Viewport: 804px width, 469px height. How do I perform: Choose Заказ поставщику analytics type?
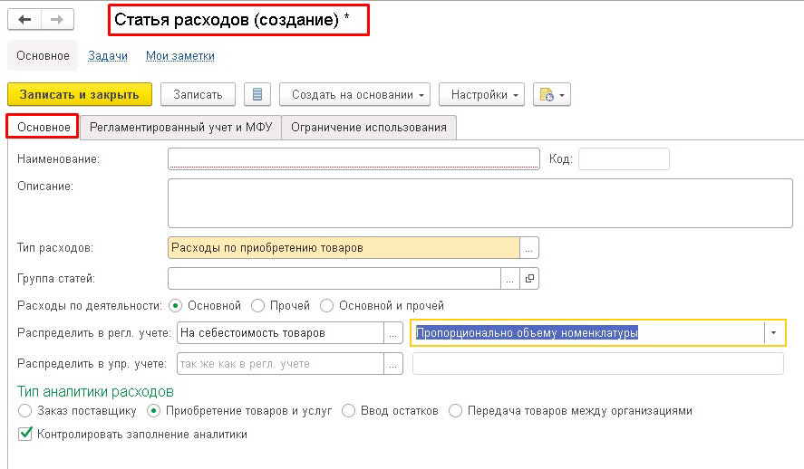[x=24, y=411]
